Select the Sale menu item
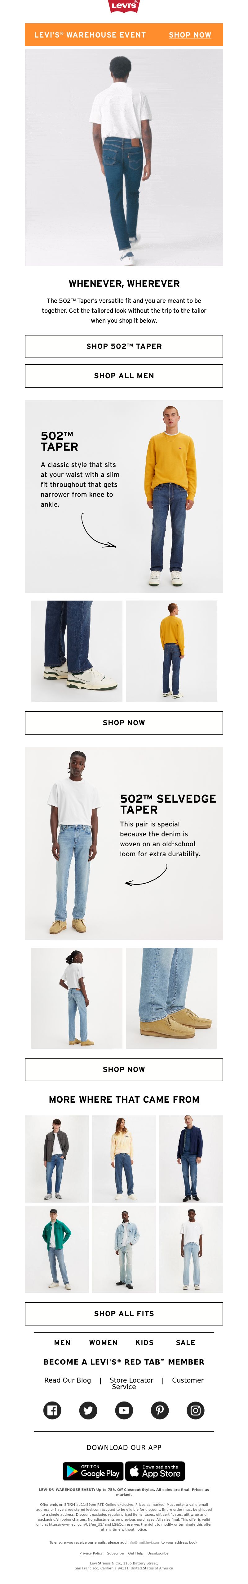This screenshot has width=248, height=1584. coord(185,1343)
